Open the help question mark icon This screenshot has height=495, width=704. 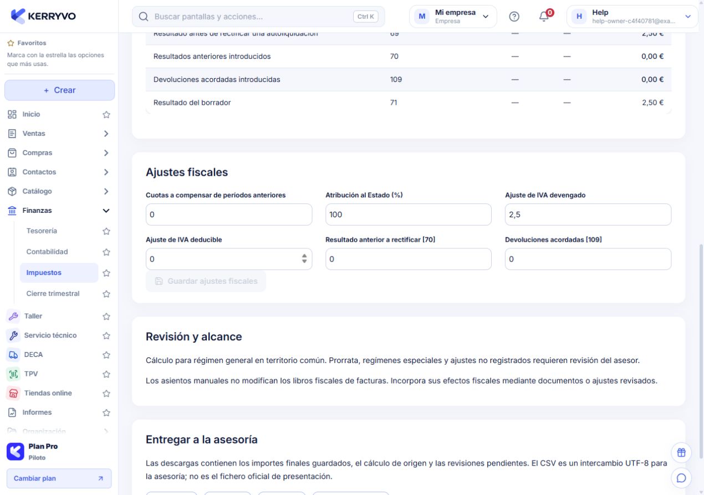point(514,17)
